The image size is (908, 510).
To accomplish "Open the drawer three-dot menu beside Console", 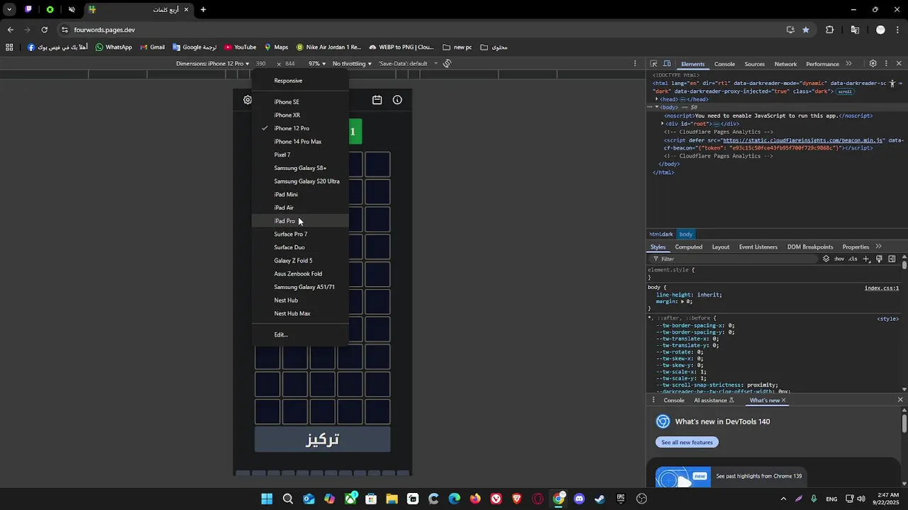I will tap(653, 400).
